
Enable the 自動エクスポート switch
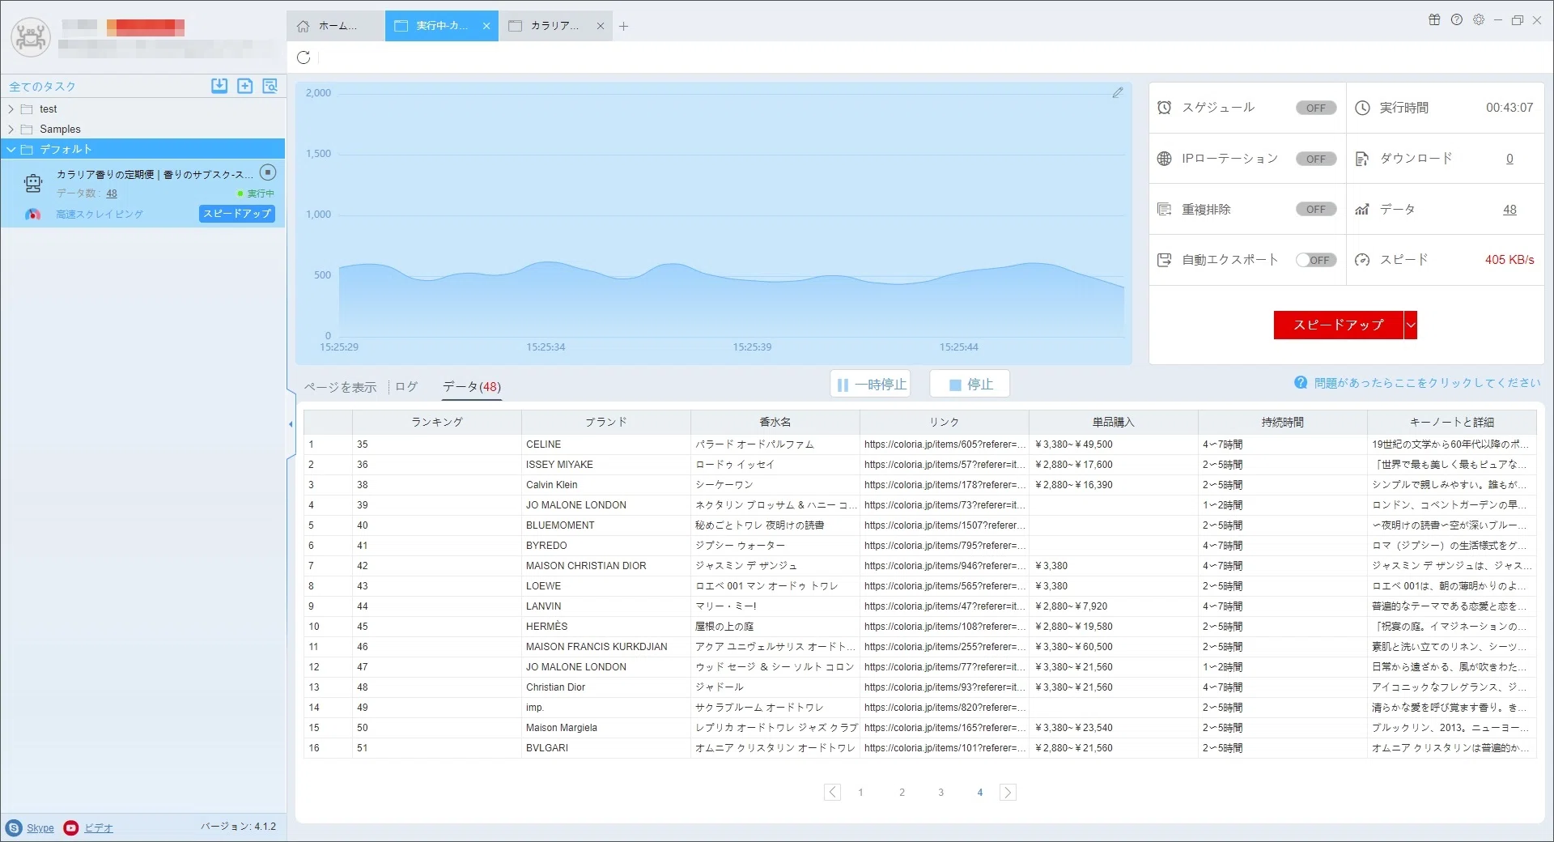coord(1316,260)
